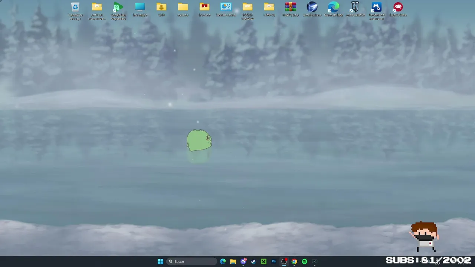The image size is (475, 267).
Task: Select the gta mod folder icon
Action: click(183, 9)
